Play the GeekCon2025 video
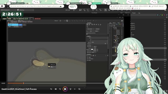Viewport: 168px width, 94px height. 65,89
